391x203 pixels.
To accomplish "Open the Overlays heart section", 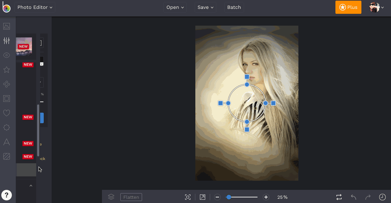I will coord(7,113).
